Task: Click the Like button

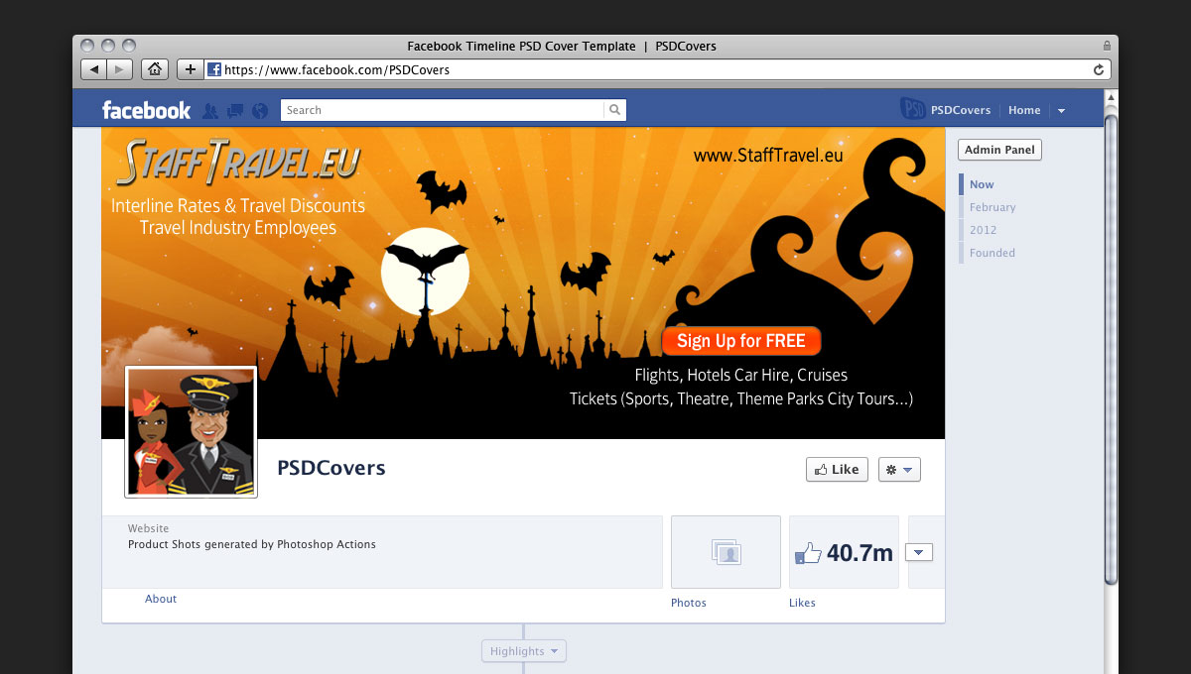Action: coord(837,470)
